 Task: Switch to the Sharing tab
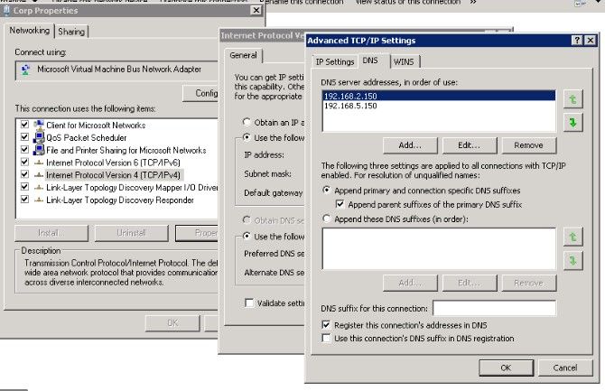point(71,32)
